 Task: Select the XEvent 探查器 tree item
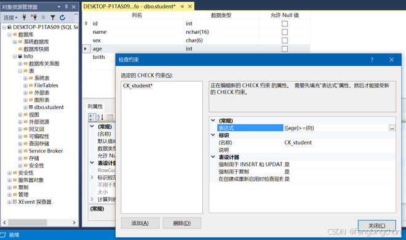(34, 202)
